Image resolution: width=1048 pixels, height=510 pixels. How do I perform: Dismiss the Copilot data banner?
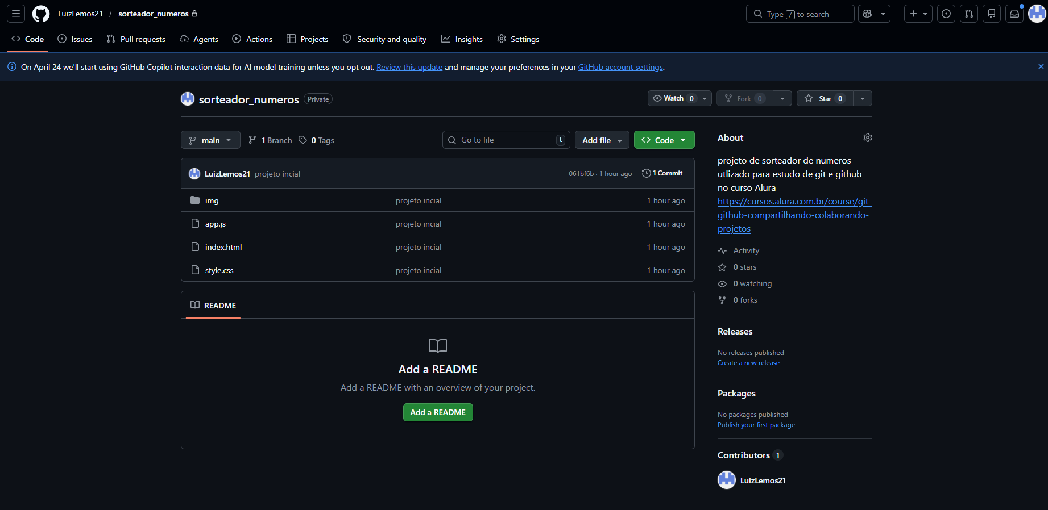point(1041,66)
